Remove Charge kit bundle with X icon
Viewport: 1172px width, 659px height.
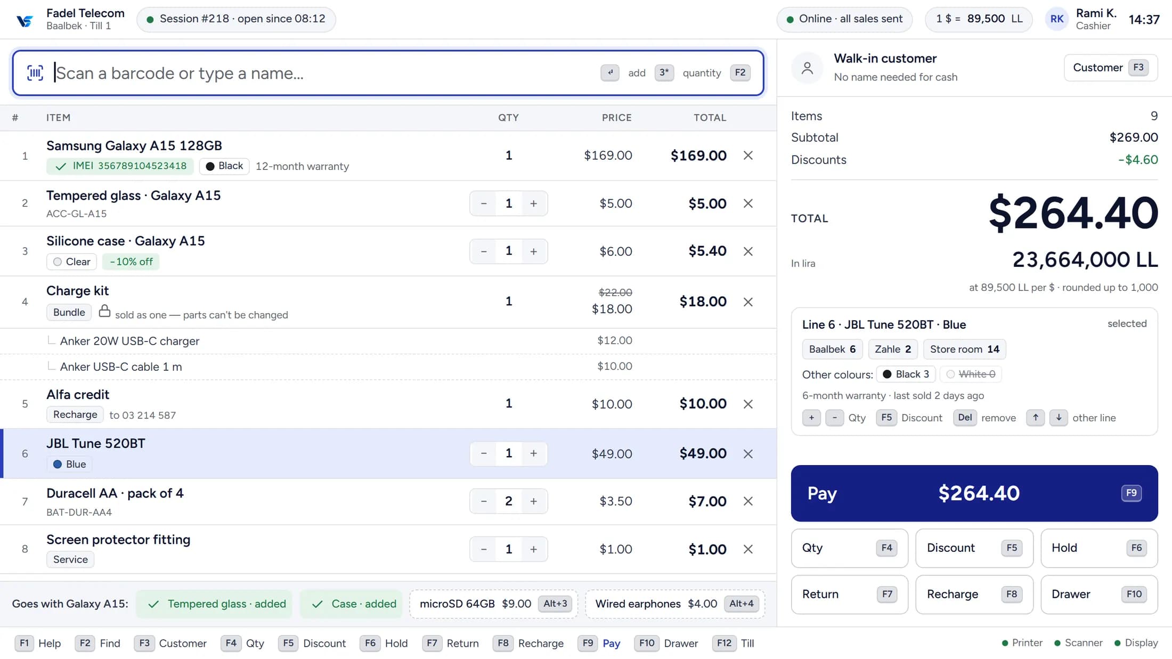(x=748, y=302)
